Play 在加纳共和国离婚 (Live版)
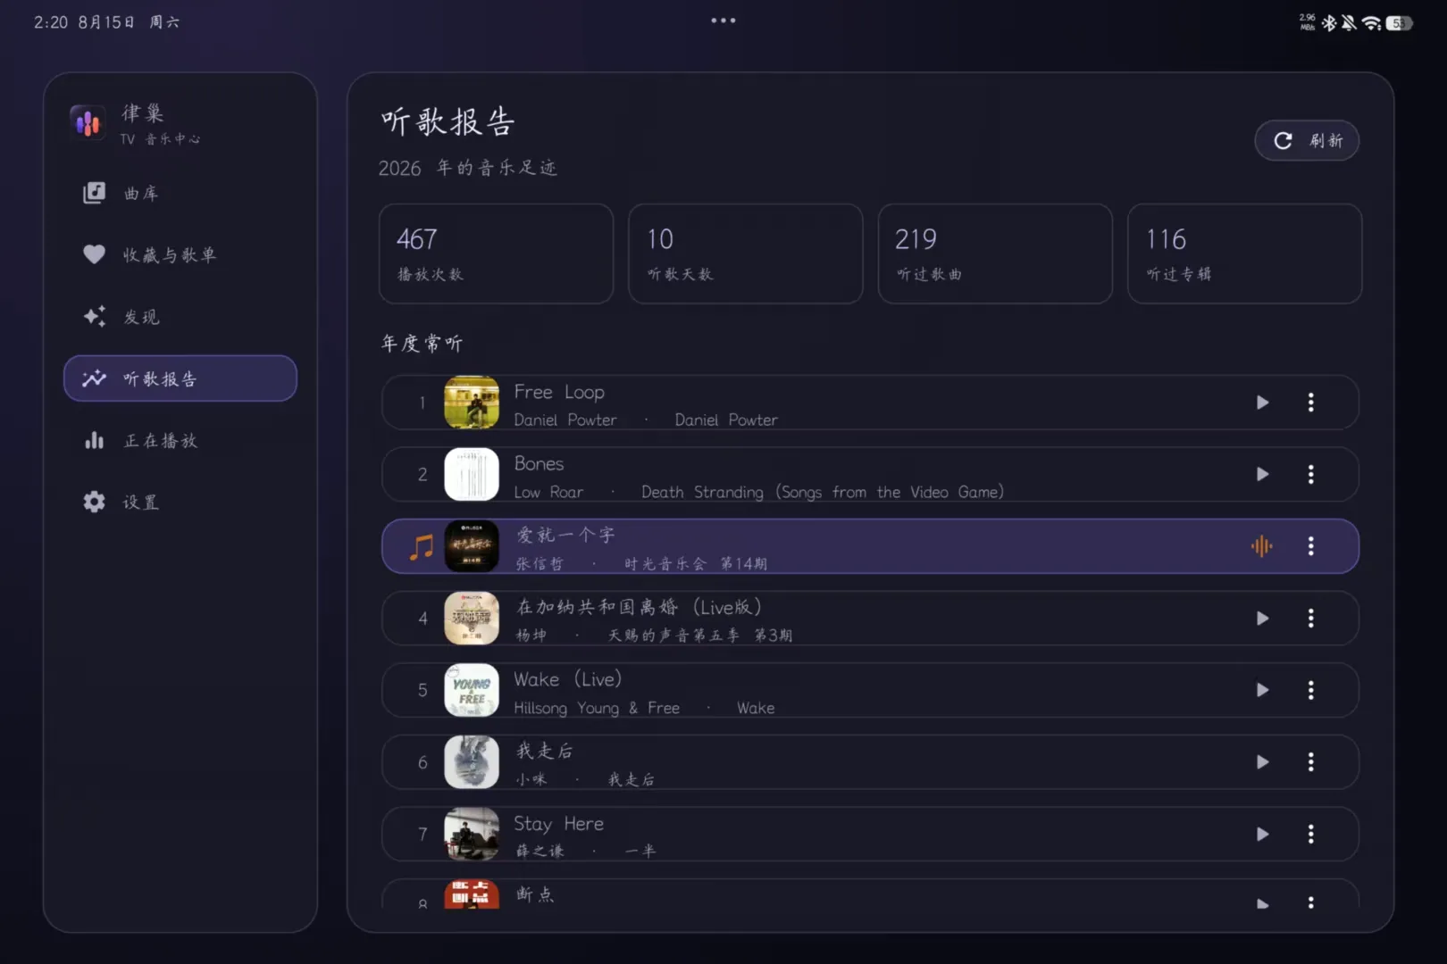Viewport: 1447px width, 964px height. 1262,618
